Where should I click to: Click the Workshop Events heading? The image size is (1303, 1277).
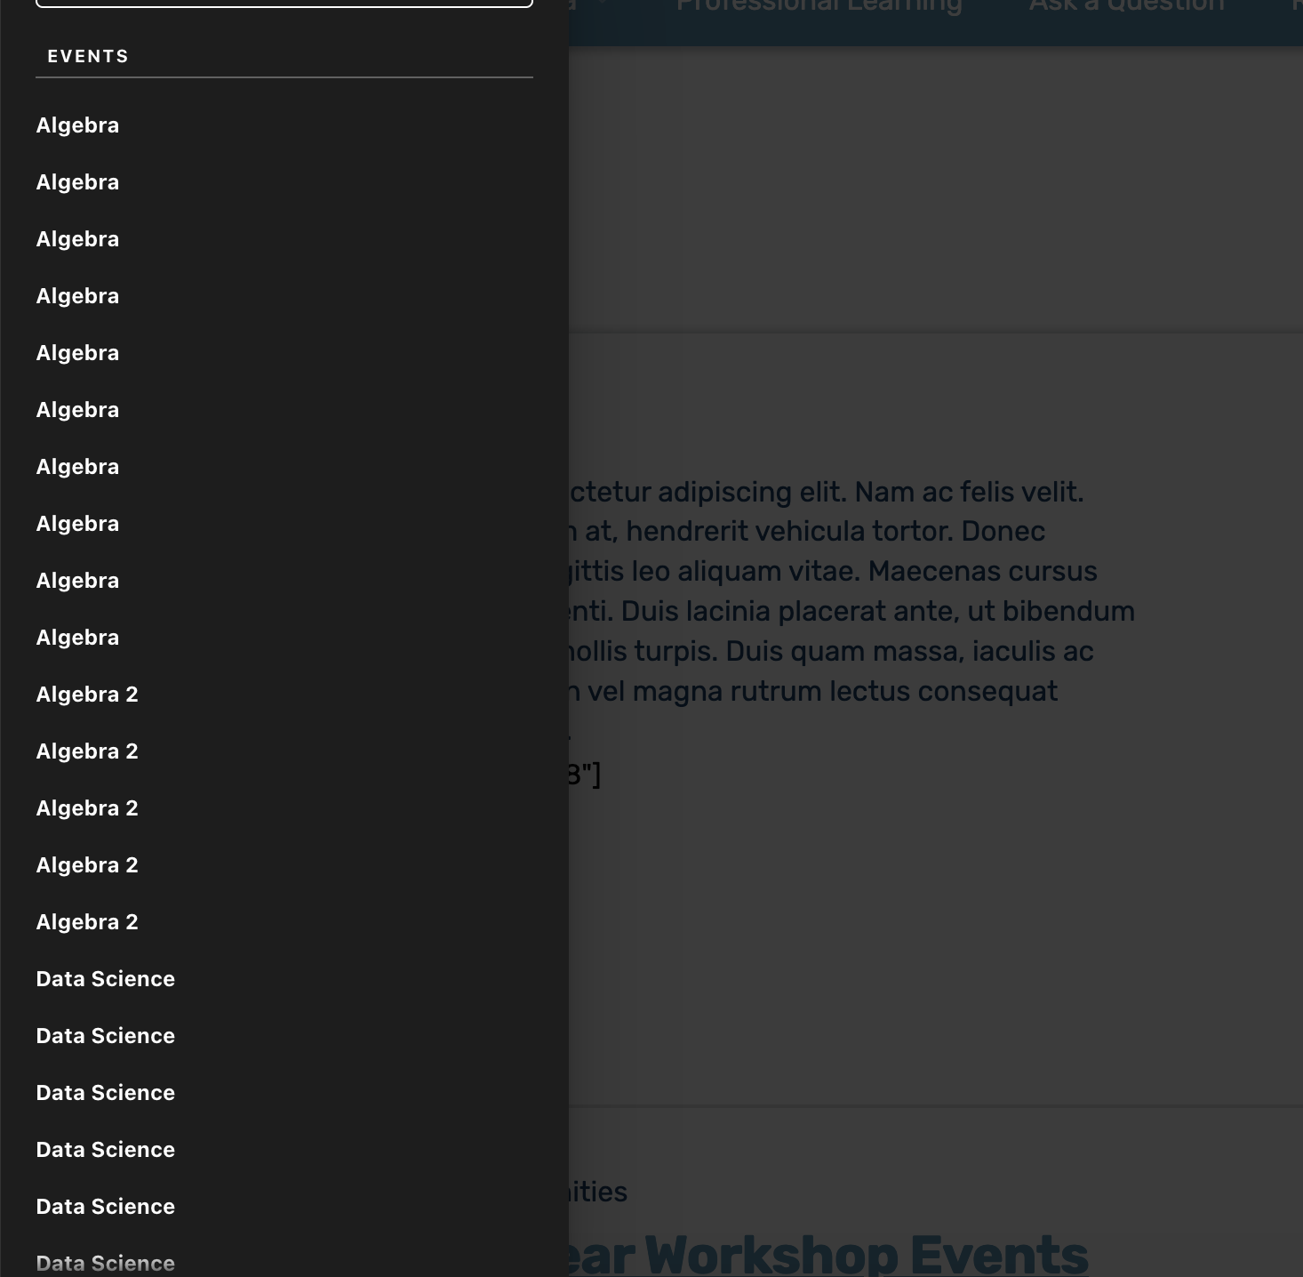coord(828,1254)
